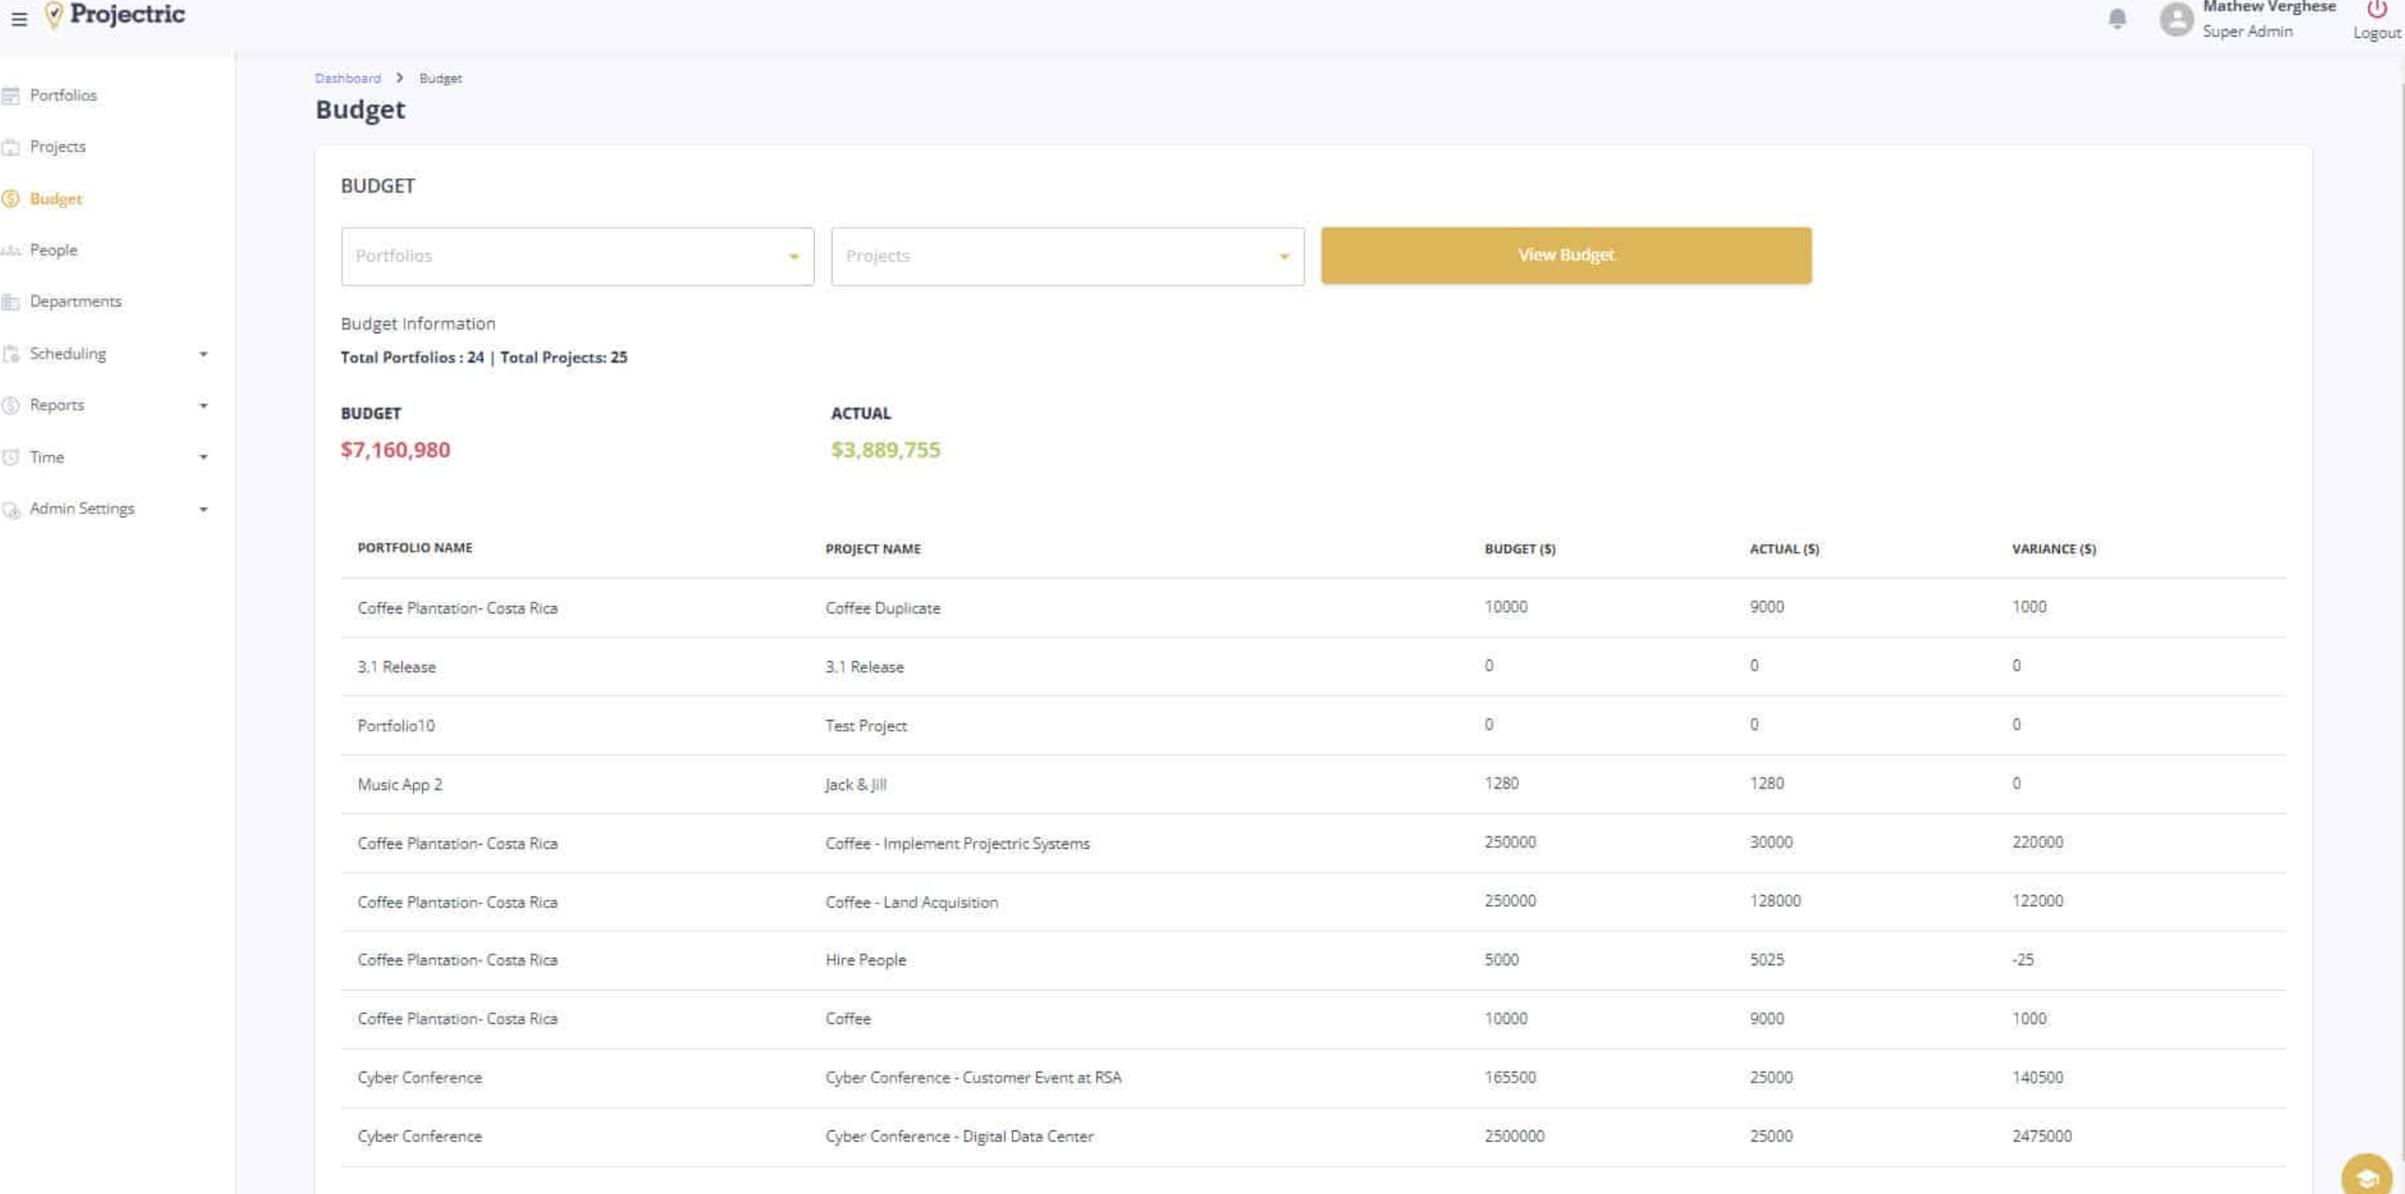Select the Budget sidebar item
Screen dimensions: 2405x1194
55,199
